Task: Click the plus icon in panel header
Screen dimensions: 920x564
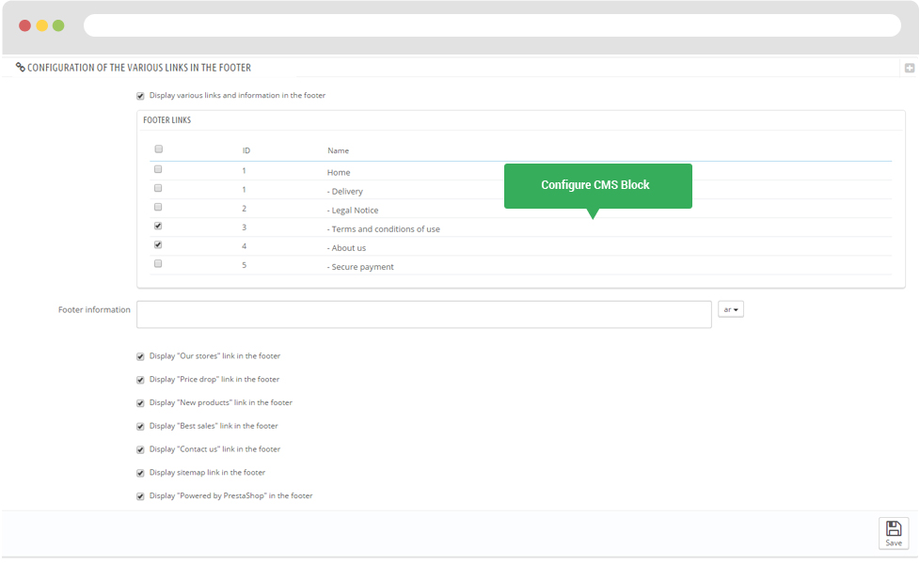Action: tap(909, 68)
